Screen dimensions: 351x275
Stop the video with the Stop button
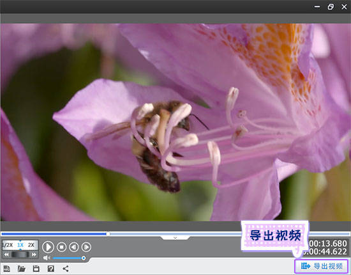[61, 247]
